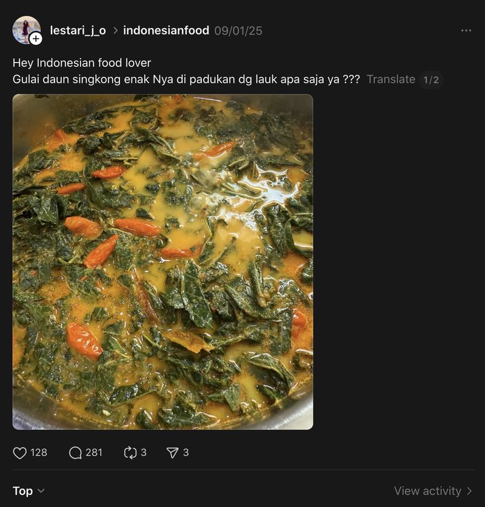Share the post using the send icon

pos(172,451)
